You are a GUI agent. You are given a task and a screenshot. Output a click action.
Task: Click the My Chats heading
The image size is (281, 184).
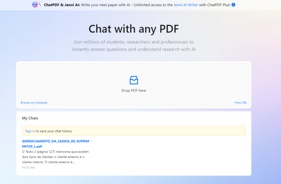coord(30,118)
